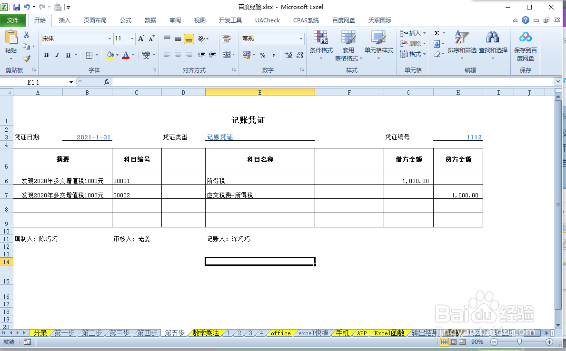This screenshot has width=566, height=351.
Task: Toggle Underline formatting
Action: [68, 55]
